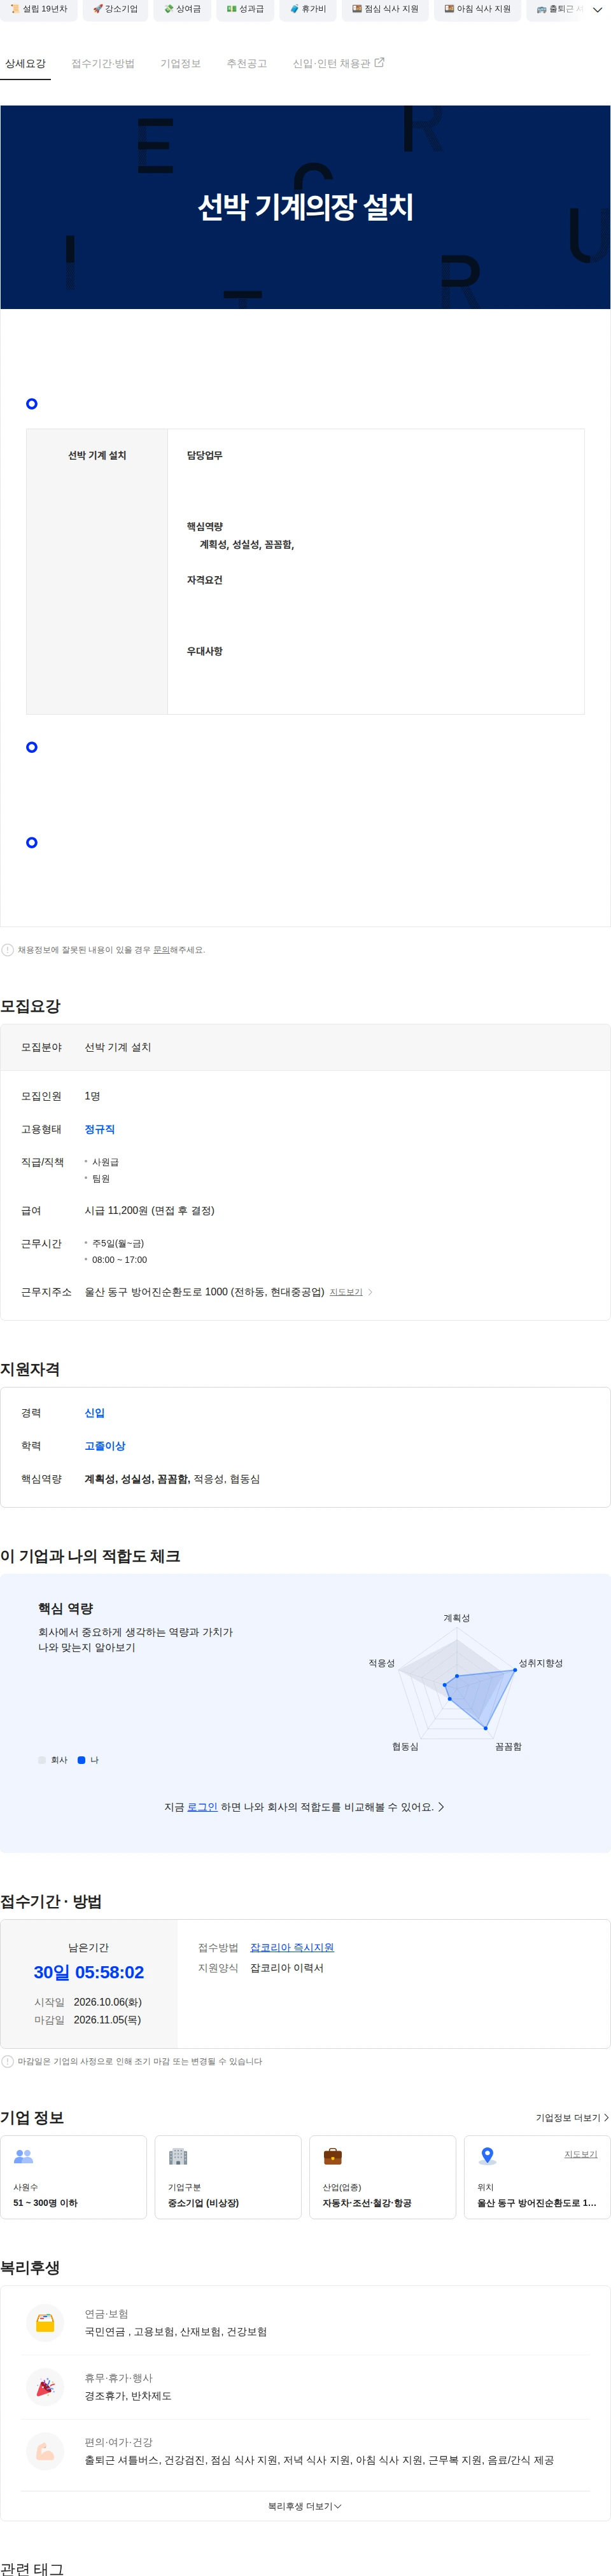Click the 위치 map pin icon
The width and height of the screenshot is (611, 2576).
coord(488,2157)
